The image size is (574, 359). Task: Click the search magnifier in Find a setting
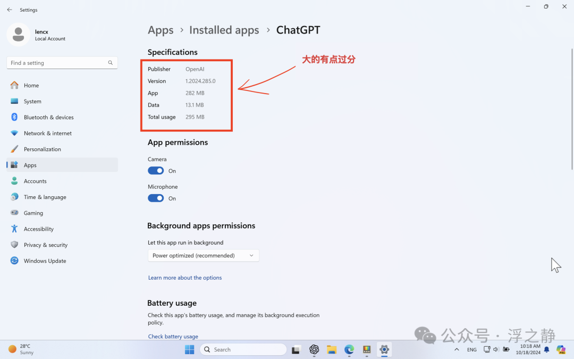point(110,63)
